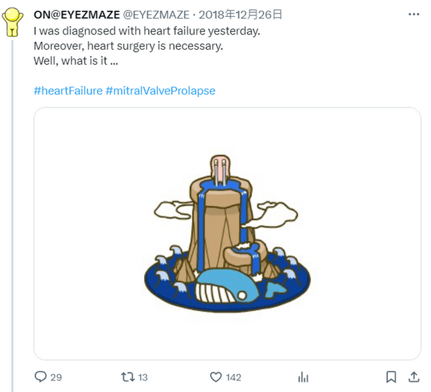
Task: Reply to the EYEZMAZE tweet
Action: click(x=40, y=377)
